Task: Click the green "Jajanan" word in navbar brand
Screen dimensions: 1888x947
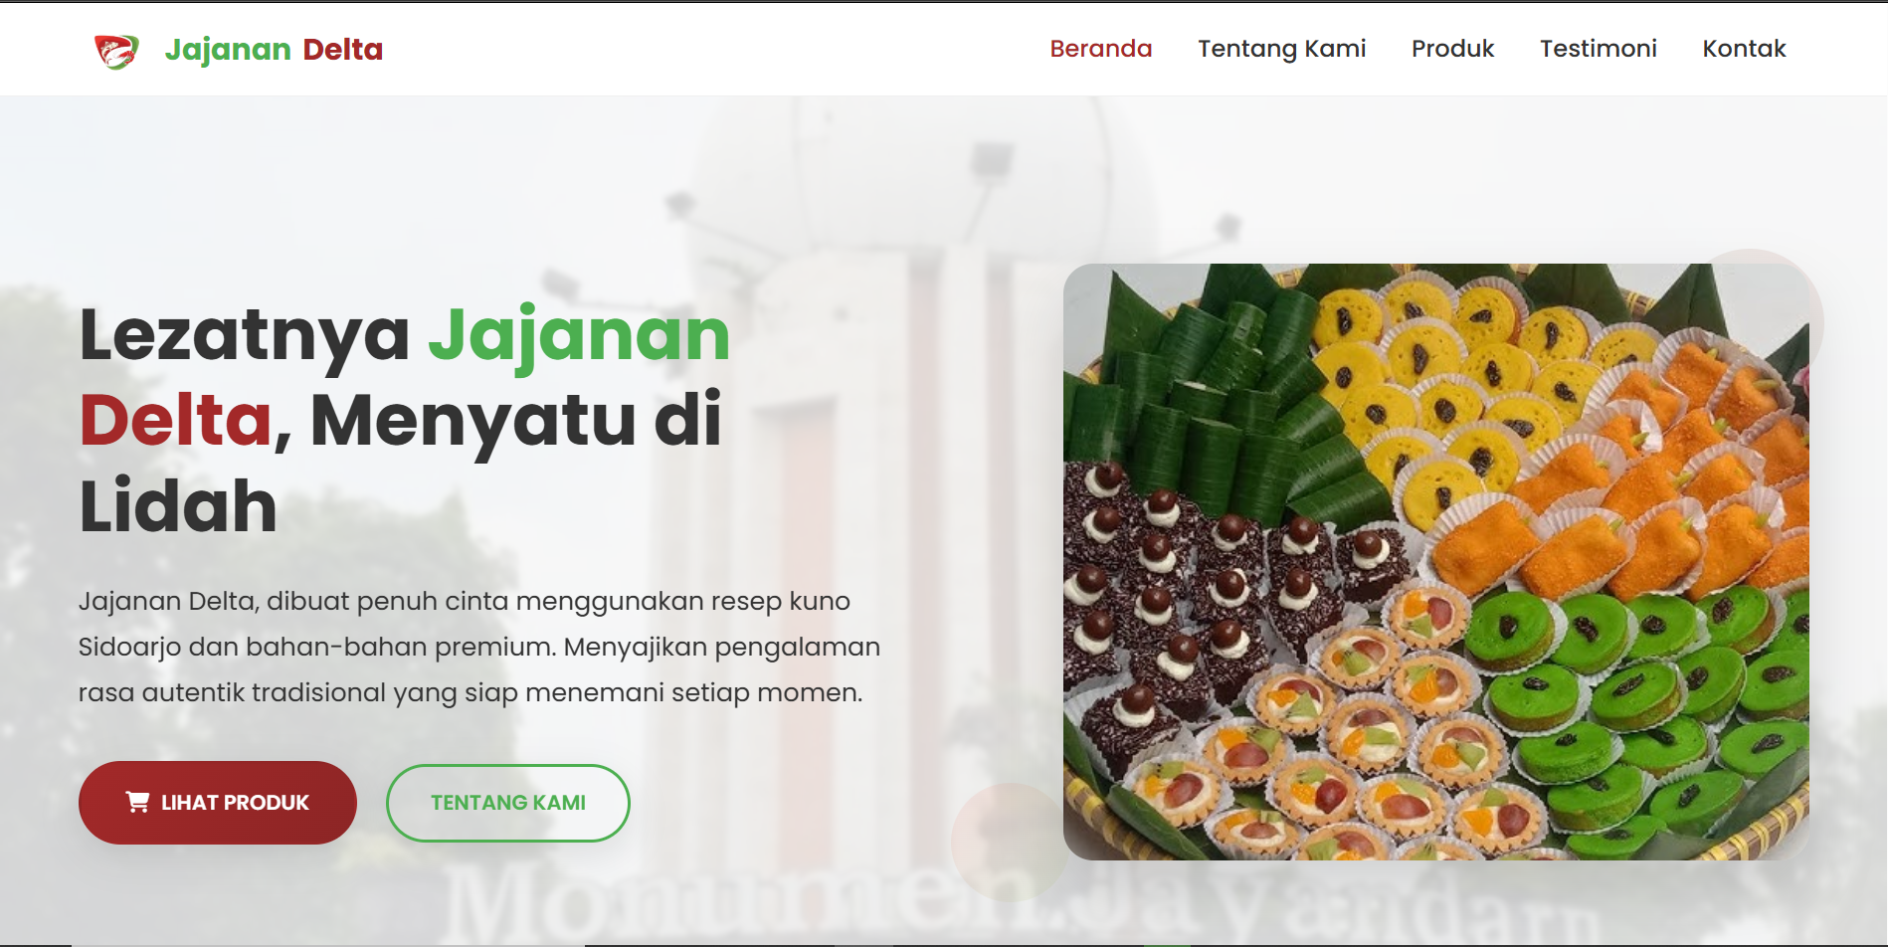Action: [x=228, y=49]
